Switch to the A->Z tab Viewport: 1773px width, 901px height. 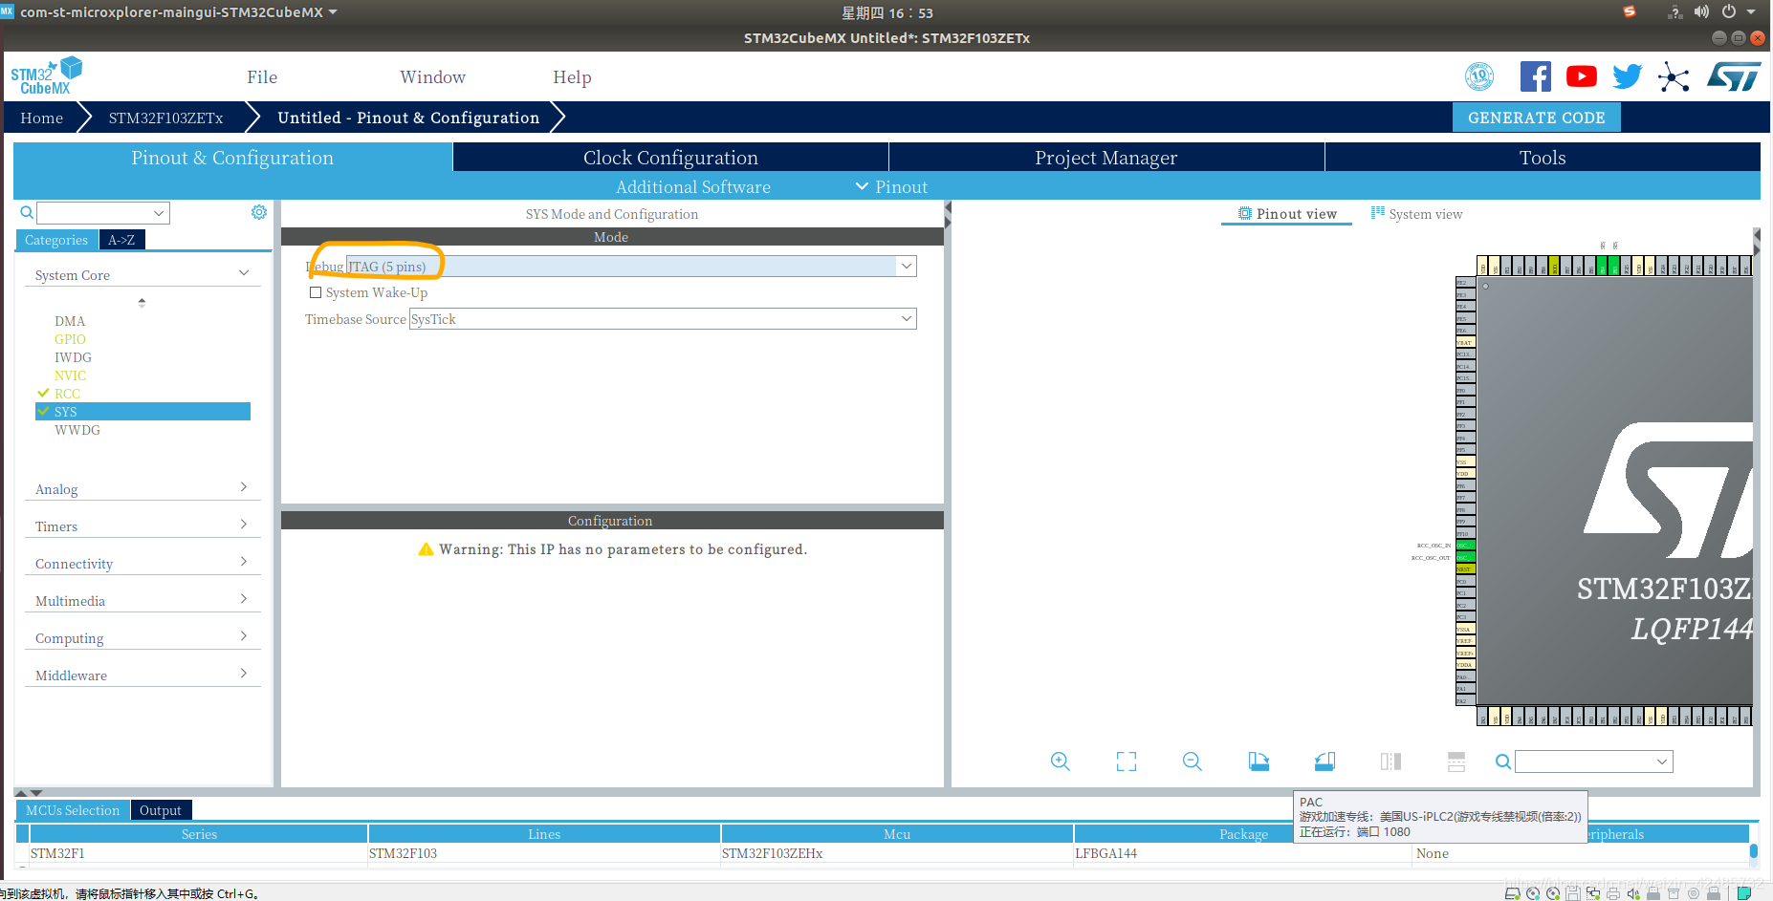(x=121, y=240)
